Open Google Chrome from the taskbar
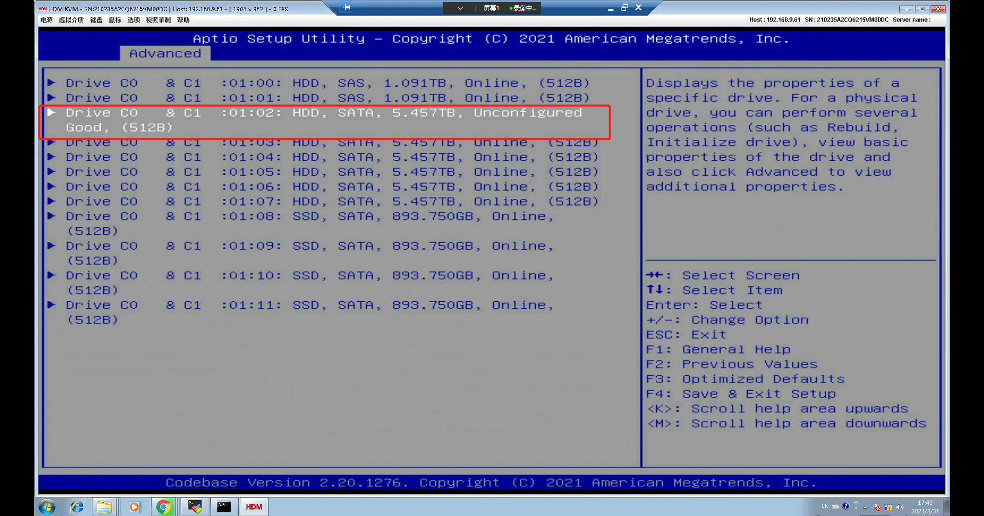Image resolution: width=984 pixels, height=516 pixels. click(163, 507)
